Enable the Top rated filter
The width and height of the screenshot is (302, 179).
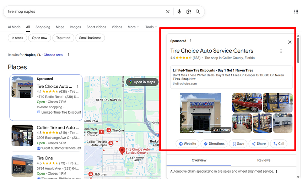(63, 38)
